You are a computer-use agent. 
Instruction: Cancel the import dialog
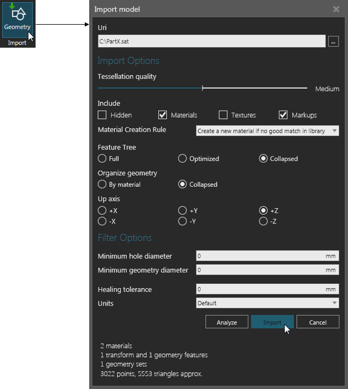[317, 322]
